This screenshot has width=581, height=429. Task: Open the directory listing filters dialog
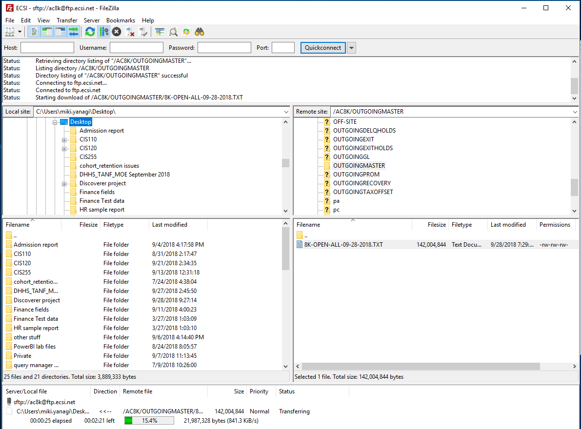[160, 32]
